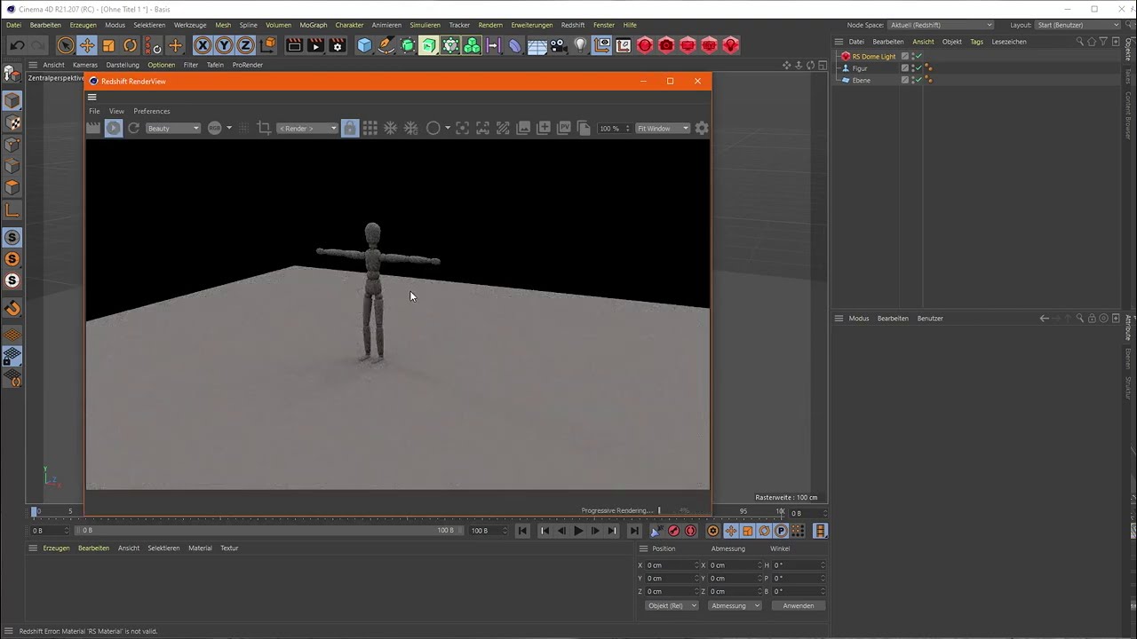Add a cube primitive object

click(x=364, y=45)
